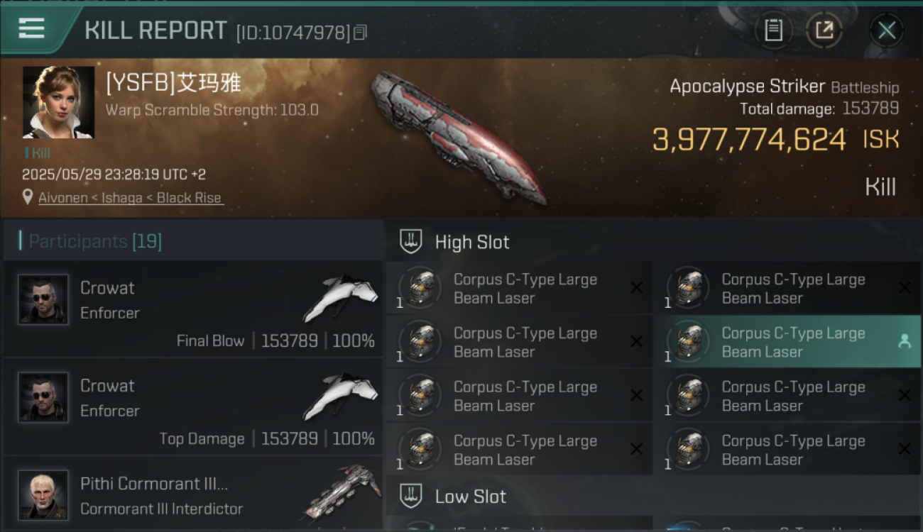Image resolution: width=923 pixels, height=532 pixels.
Task: Click the Apocalypse Striker ship image
Action: pyautogui.click(x=459, y=136)
